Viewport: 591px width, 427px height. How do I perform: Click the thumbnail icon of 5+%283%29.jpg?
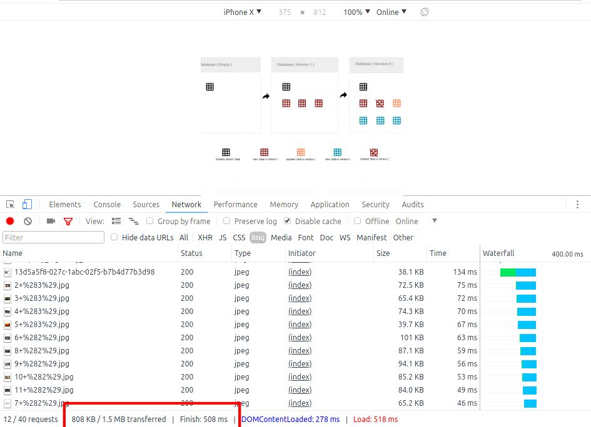point(8,325)
